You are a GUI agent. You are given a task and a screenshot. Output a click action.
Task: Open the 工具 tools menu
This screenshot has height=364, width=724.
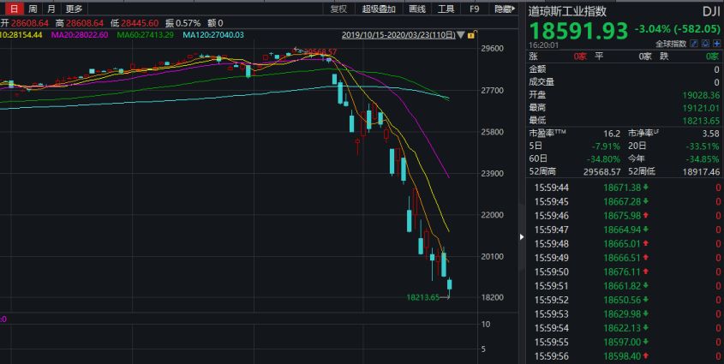[x=446, y=9]
